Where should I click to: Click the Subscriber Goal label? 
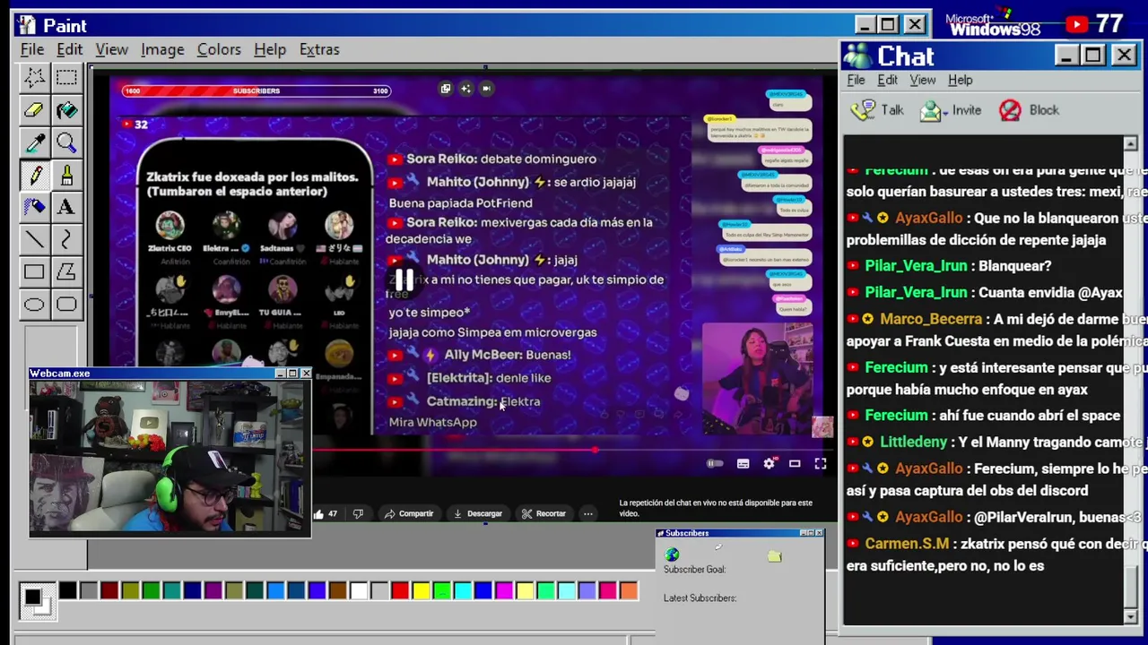pos(694,569)
